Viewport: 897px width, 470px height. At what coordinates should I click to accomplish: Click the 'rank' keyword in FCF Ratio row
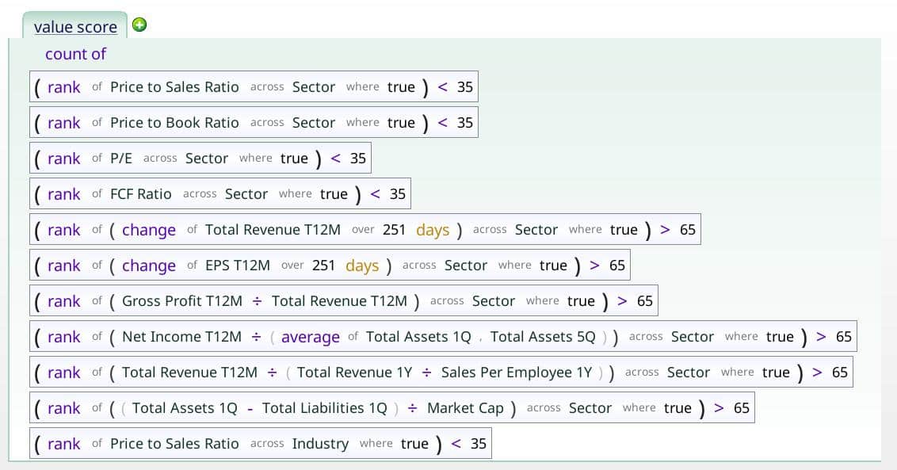tap(63, 194)
